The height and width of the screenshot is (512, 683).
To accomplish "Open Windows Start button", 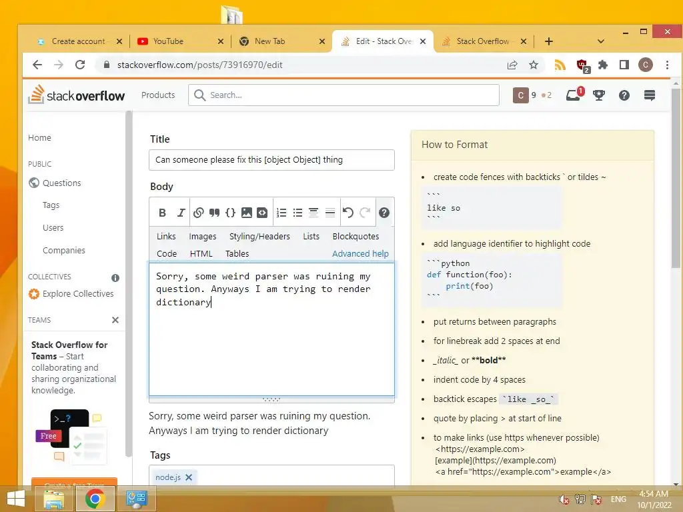I will 16,499.
